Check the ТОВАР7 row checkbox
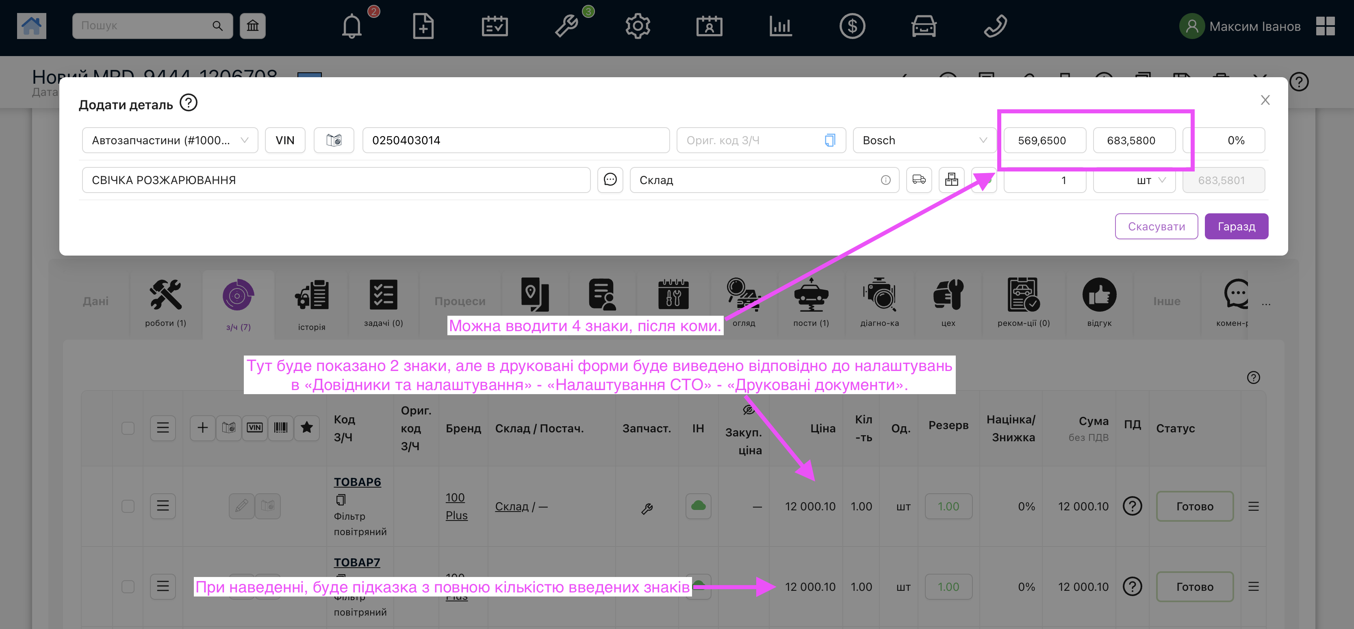 tap(128, 586)
